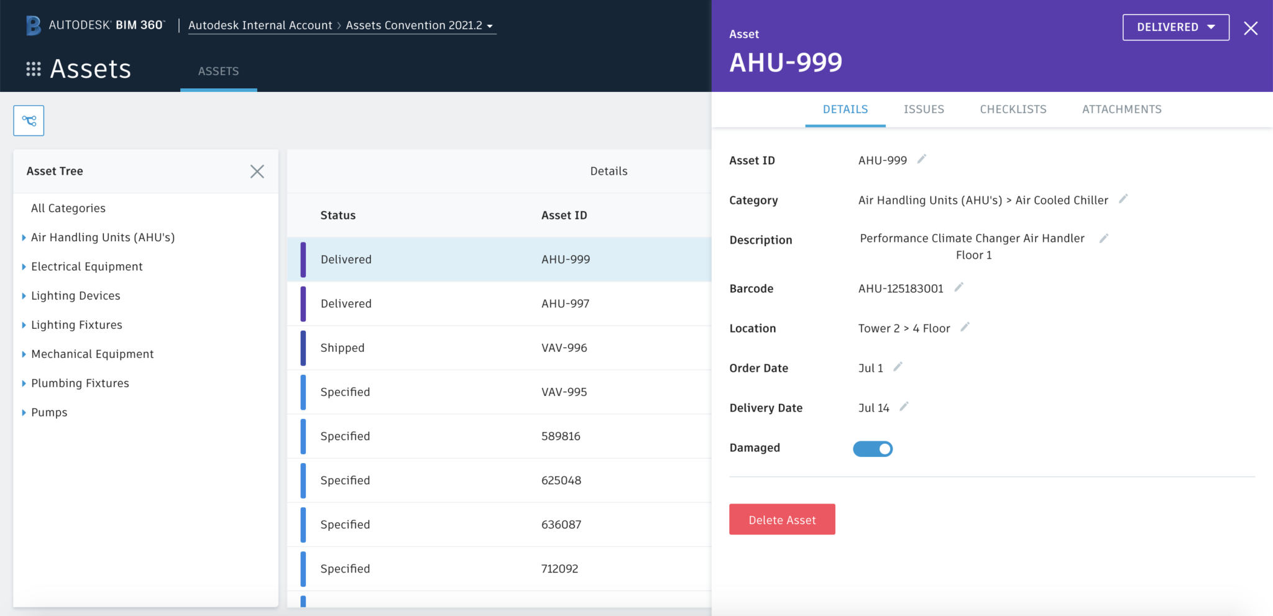The height and width of the screenshot is (616, 1273).
Task: Edit the Location field pencil icon
Action: 965,326
